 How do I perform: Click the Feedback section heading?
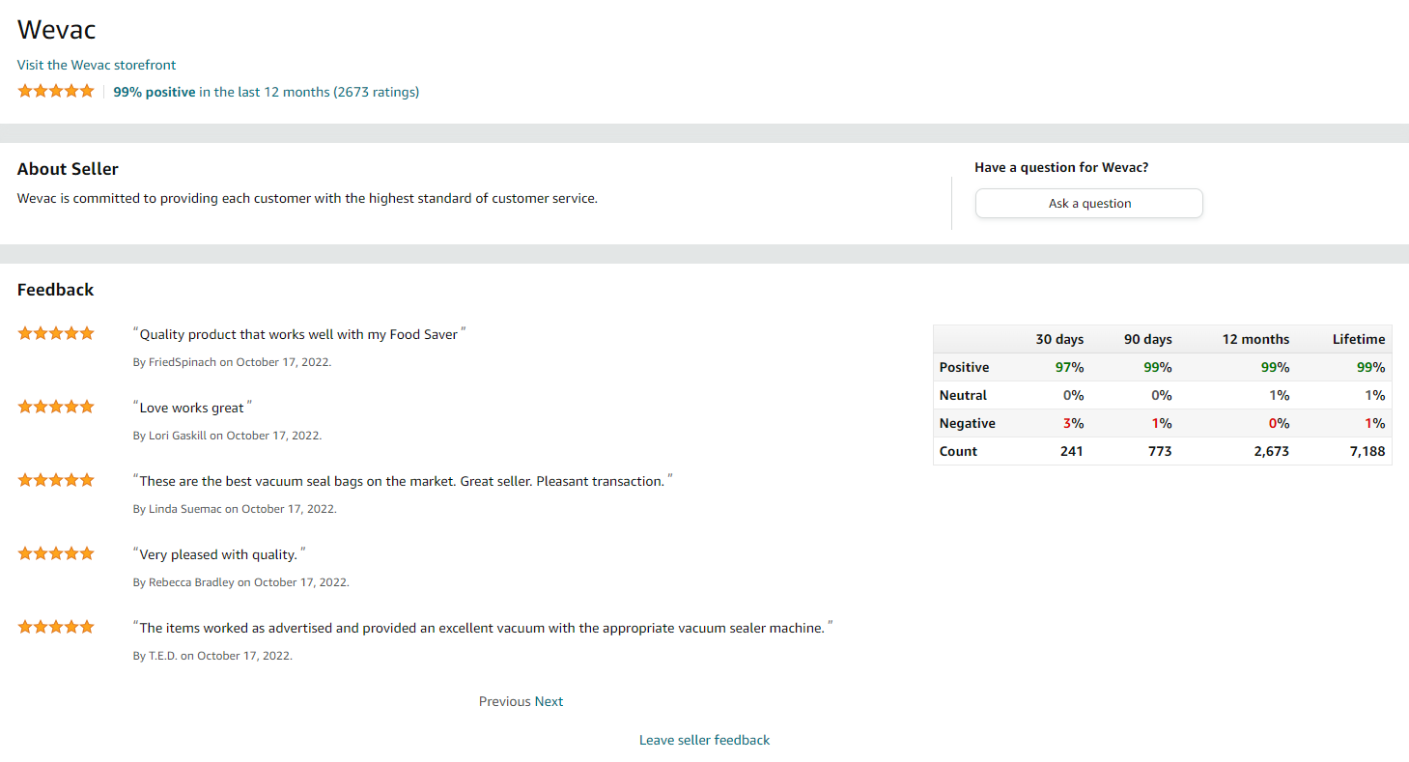[x=56, y=290]
